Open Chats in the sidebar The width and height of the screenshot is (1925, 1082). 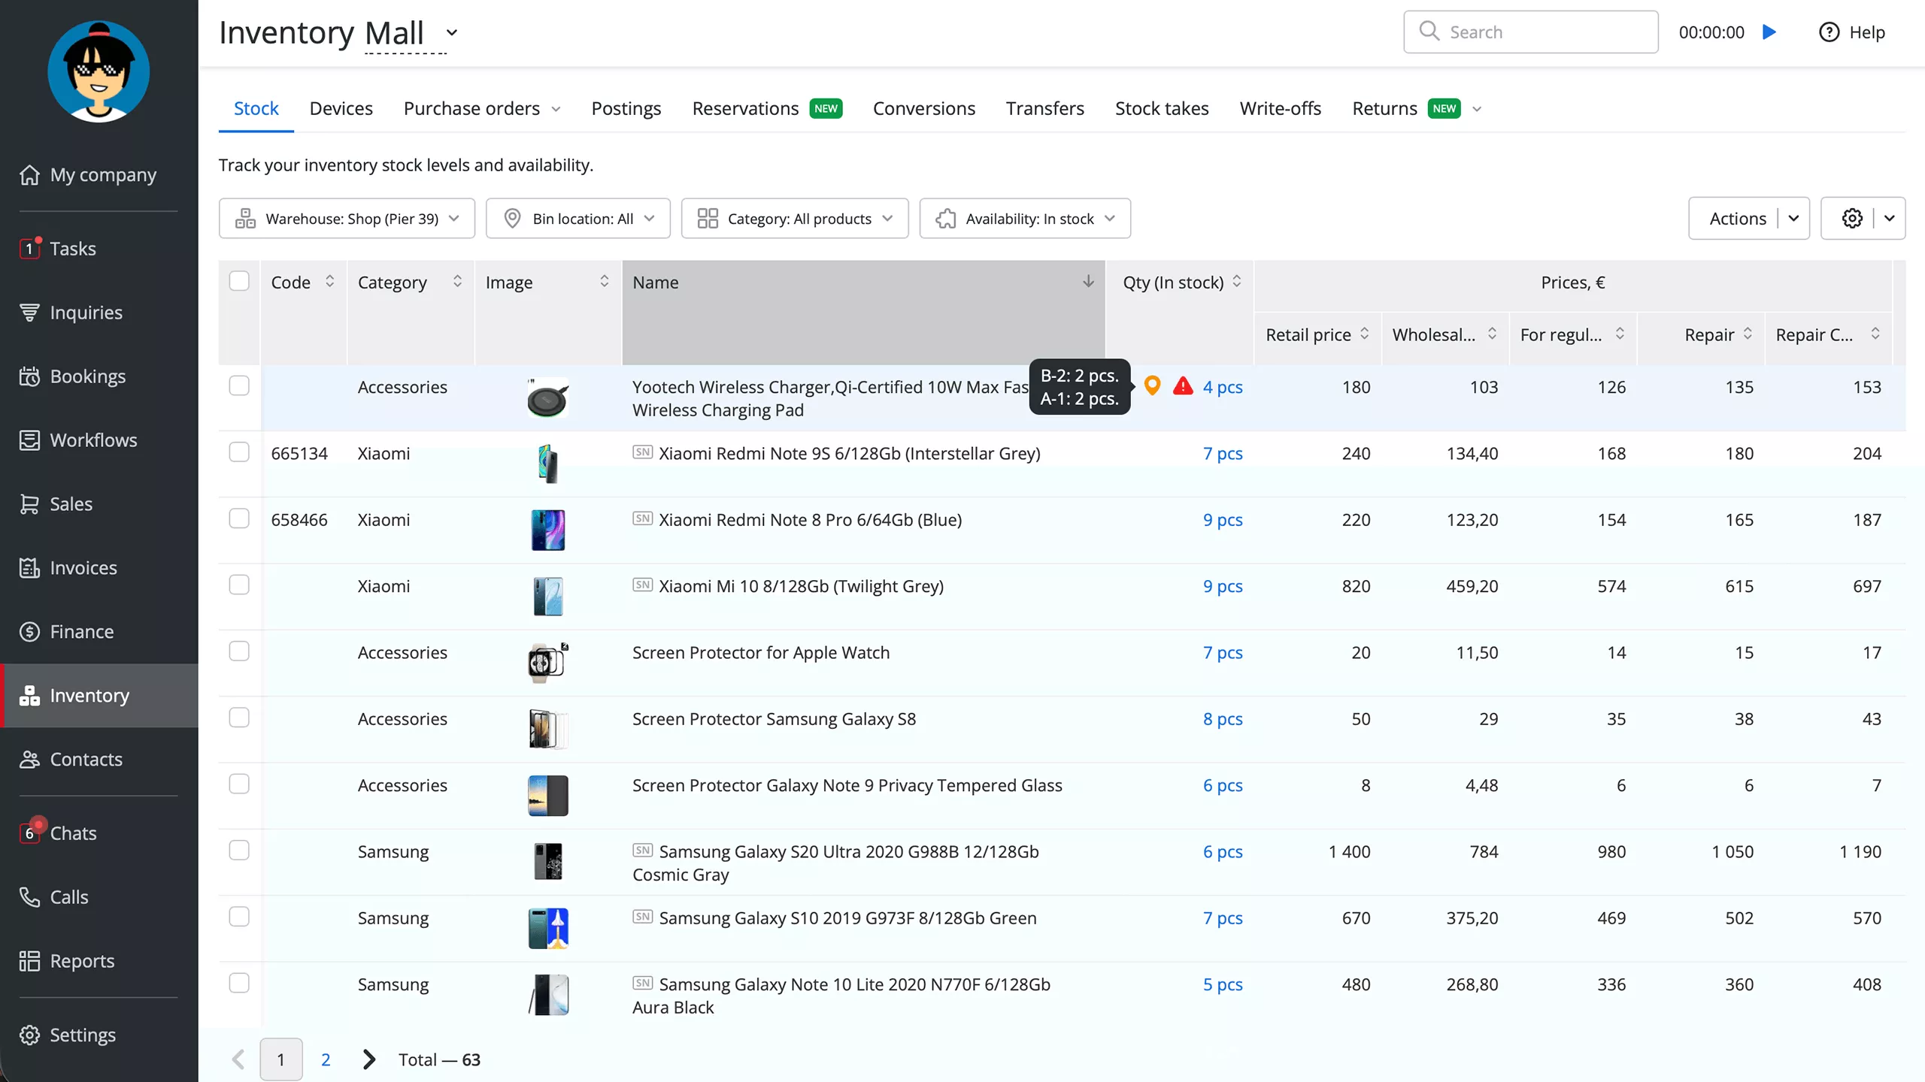pyautogui.click(x=73, y=833)
